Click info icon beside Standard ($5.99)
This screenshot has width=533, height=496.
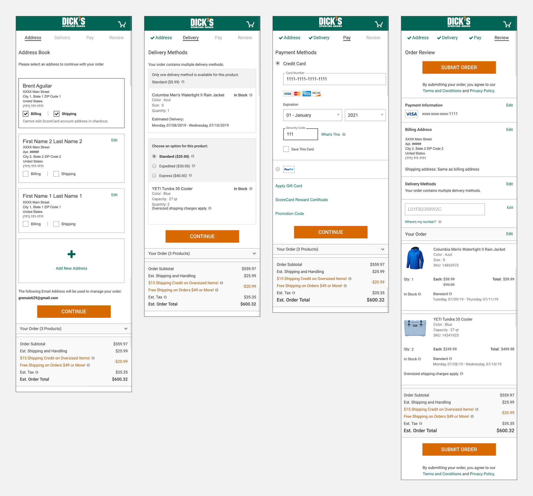183,82
